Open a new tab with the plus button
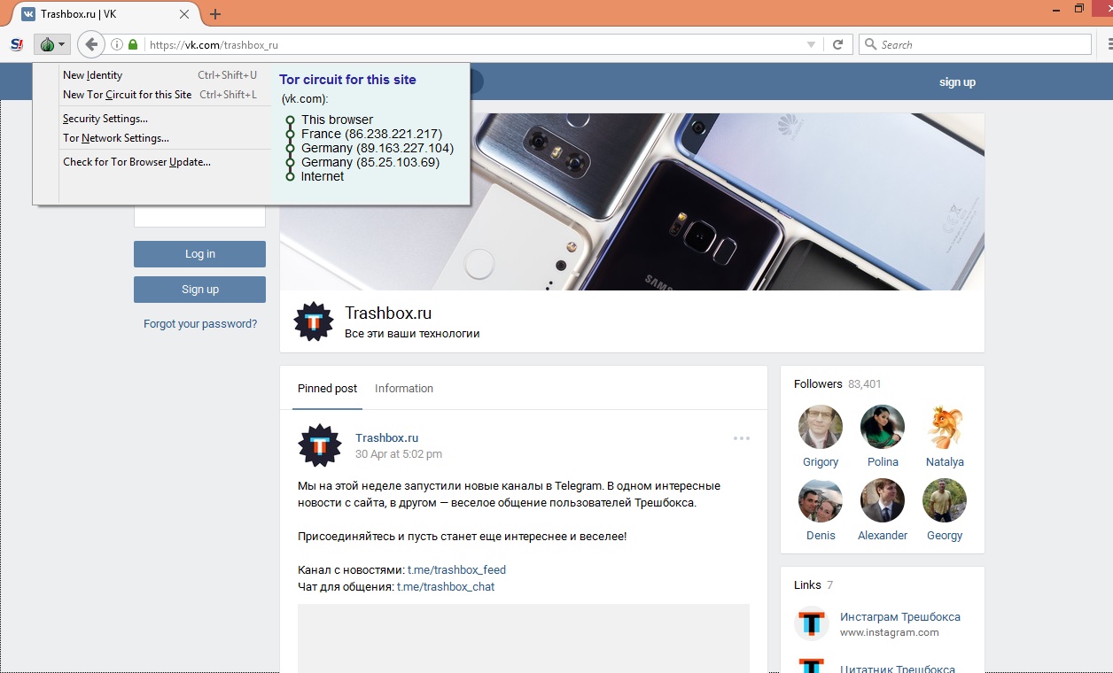This screenshot has width=1113, height=673. pos(215,14)
